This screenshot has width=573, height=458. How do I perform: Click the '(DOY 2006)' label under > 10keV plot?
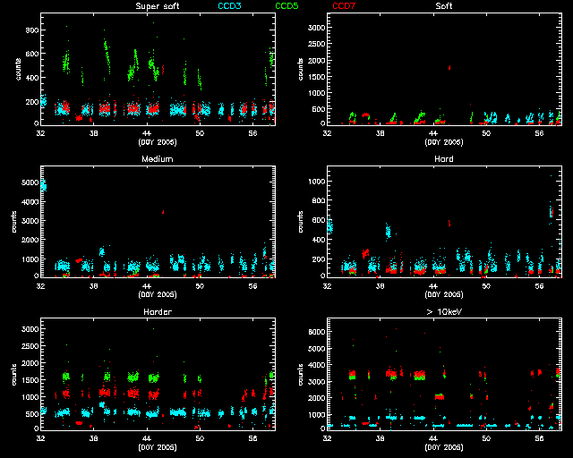click(x=443, y=447)
